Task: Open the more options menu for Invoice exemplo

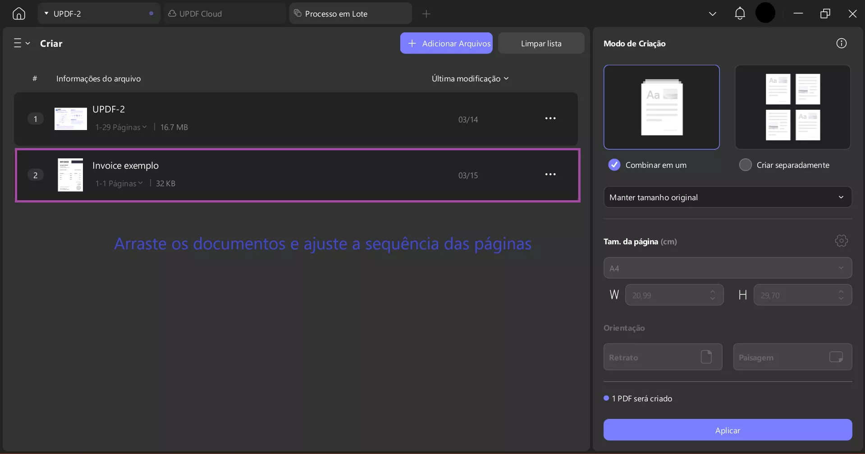Action: pos(550,174)
